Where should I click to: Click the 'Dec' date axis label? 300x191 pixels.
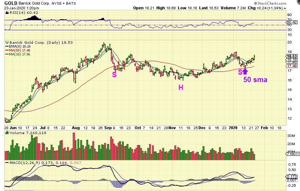(202, 128)
